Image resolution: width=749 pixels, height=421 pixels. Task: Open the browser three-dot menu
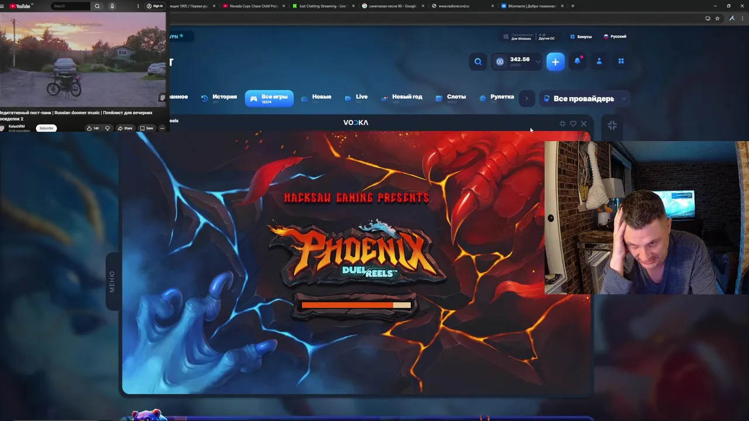click(743, 18)
